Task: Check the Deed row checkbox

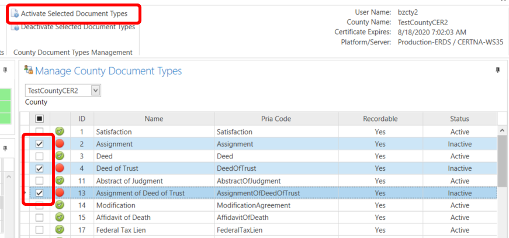Action: [40, 156]
